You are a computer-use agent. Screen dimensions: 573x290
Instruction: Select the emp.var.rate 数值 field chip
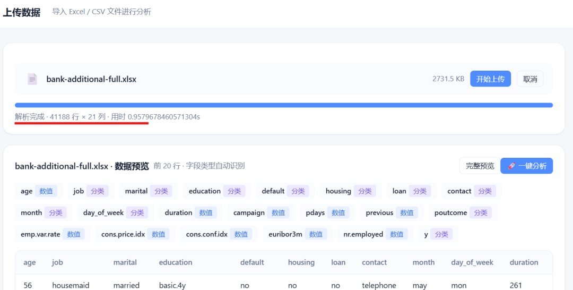tap(53, 234)
